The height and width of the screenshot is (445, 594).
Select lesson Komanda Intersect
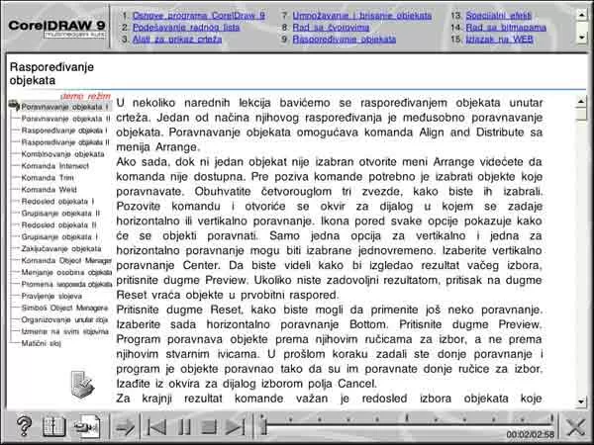pyautogui.click(x=54, y=166)
